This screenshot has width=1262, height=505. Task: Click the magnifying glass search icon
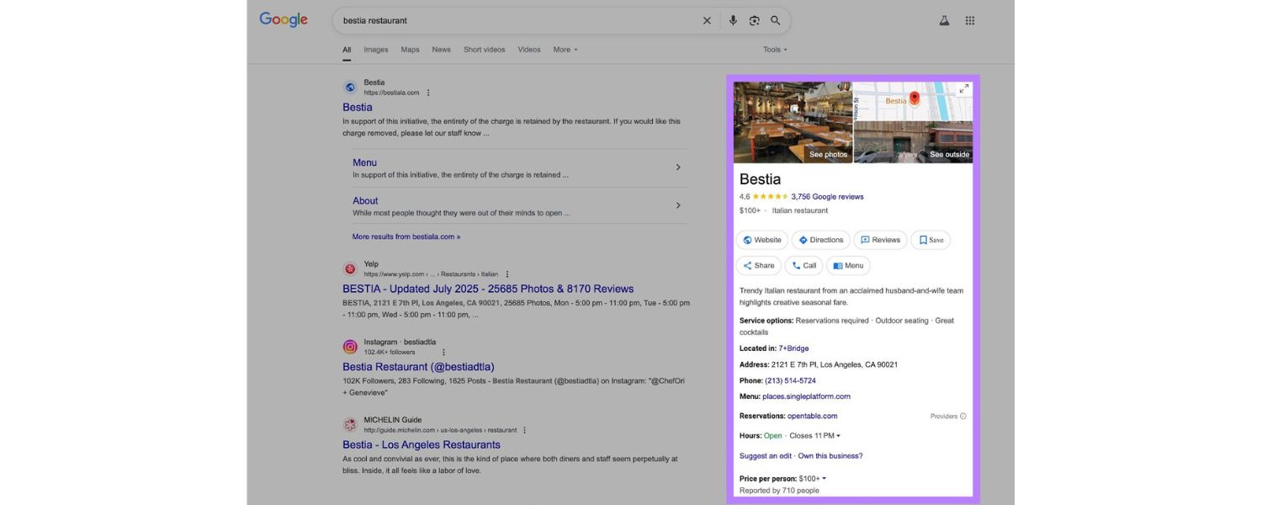pos(776,21)
